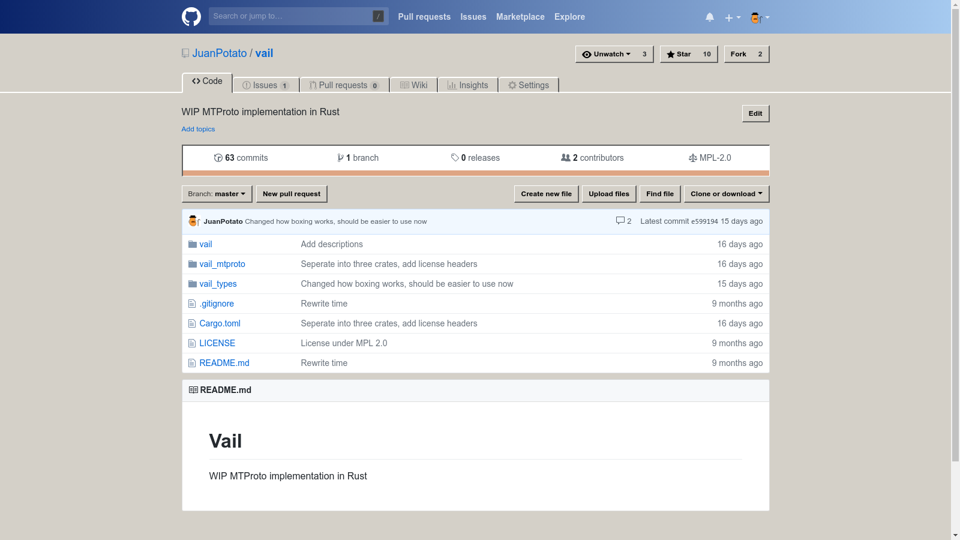Open Issues in top navigation

[473, 17]
